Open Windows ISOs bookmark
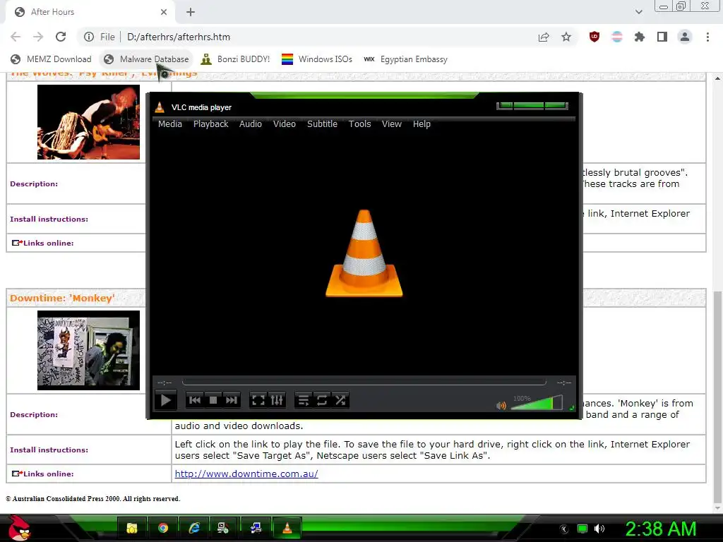 tap(317, 59)
